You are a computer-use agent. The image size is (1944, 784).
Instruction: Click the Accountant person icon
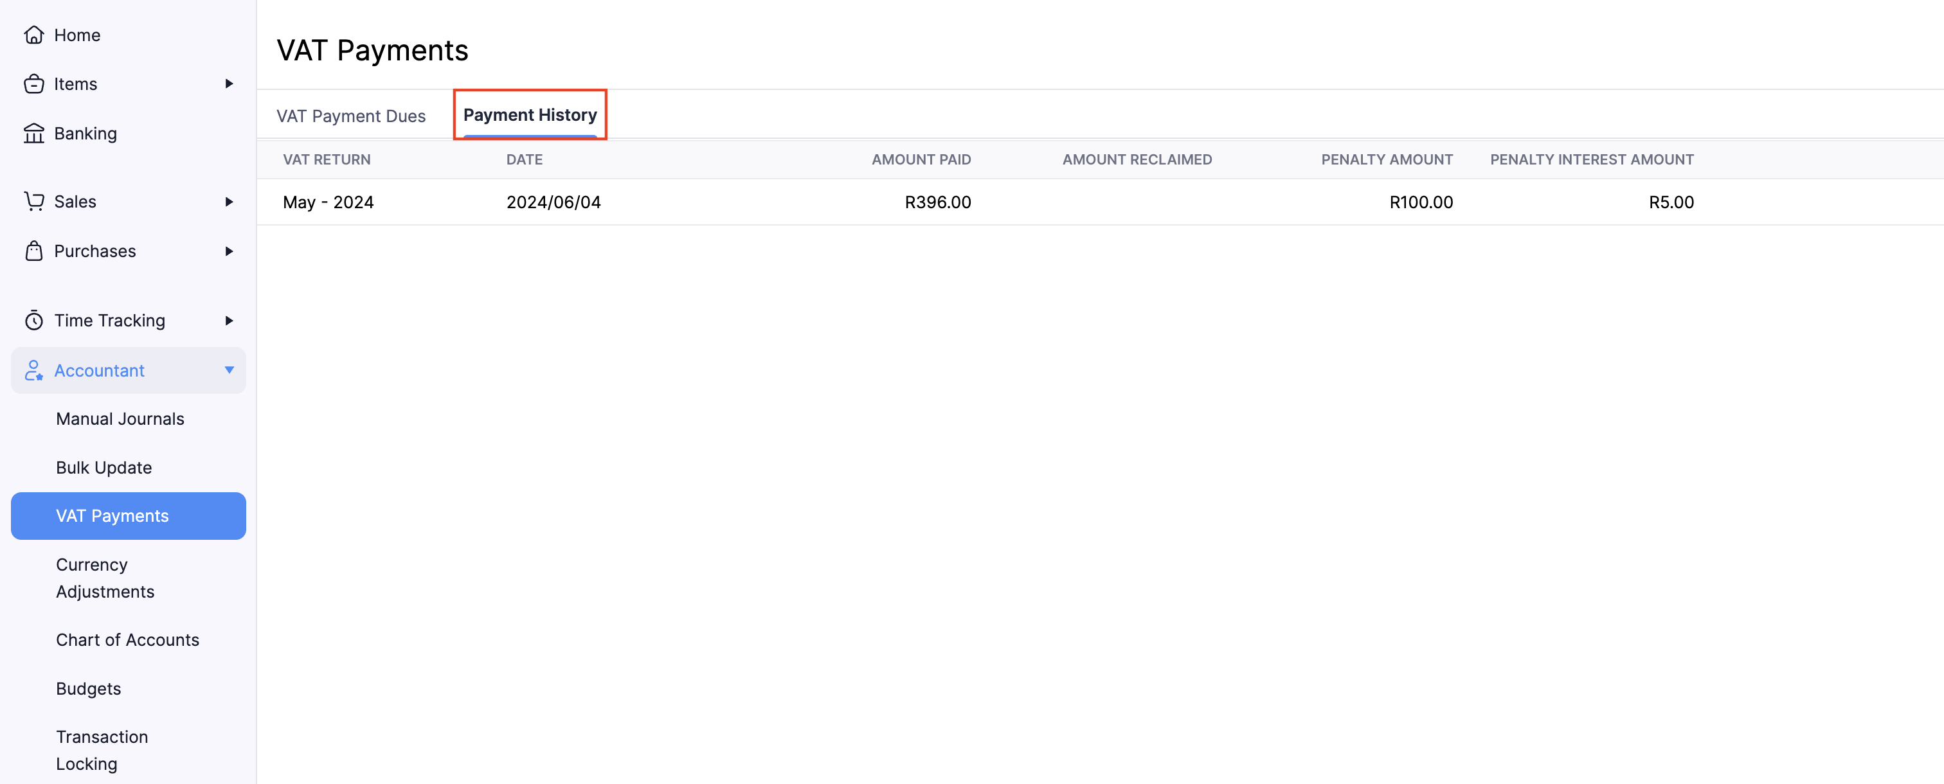click(x=34, y=371)
